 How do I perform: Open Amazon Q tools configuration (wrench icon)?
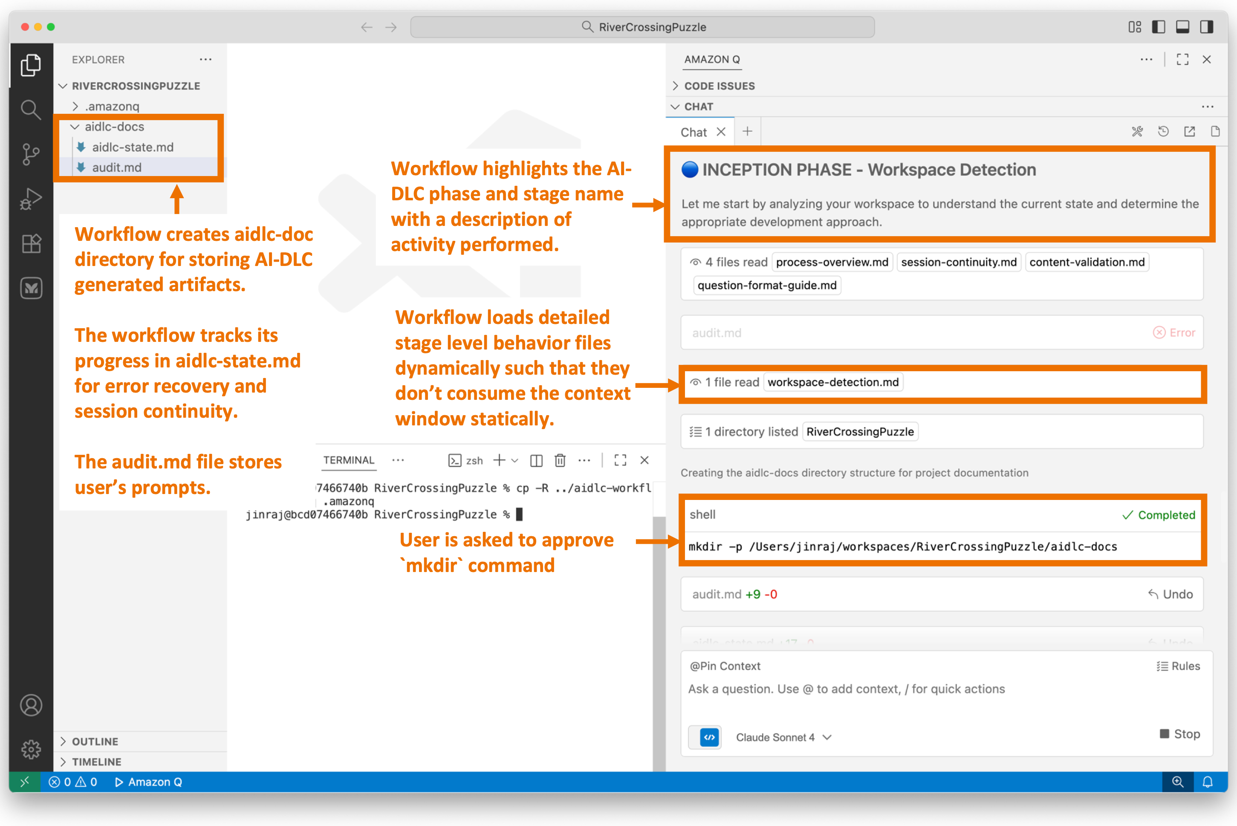1138,131
